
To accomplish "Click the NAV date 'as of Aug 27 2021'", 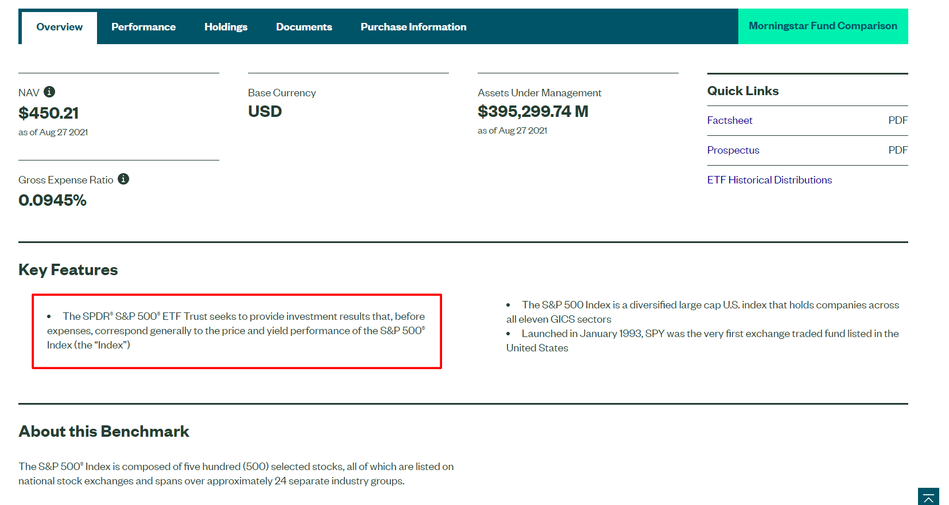I will [x=53, y=132].
